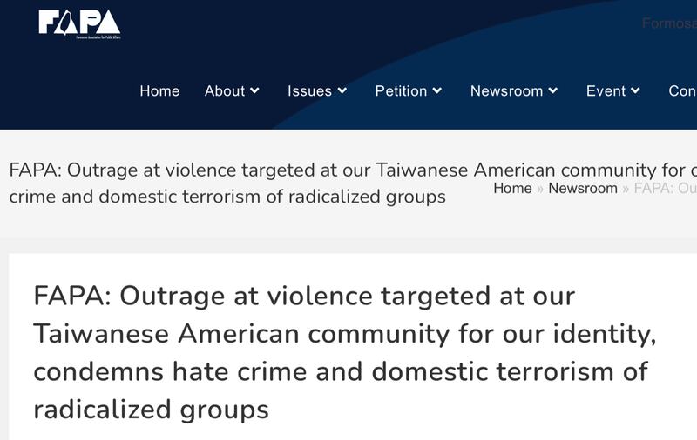Click the large article headline about Outrage at violence
The width and height of the screenshot is (697, 440).
tap(345, 352)
